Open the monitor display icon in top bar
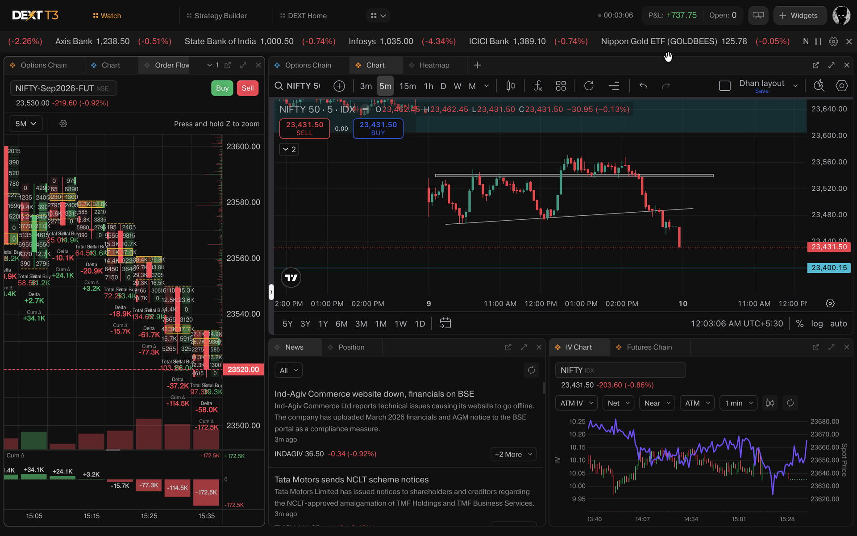 (x=758, y=16)
